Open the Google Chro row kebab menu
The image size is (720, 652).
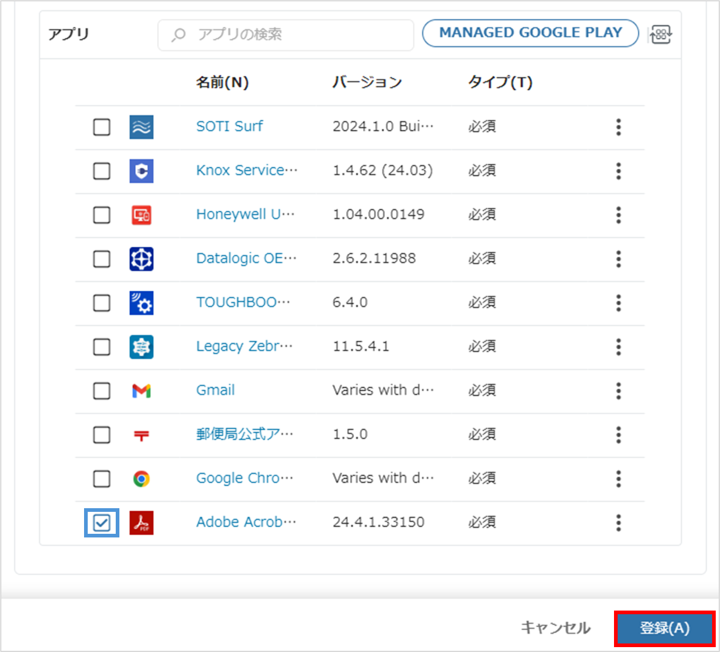pyautogui.click(x=618, y=479)
